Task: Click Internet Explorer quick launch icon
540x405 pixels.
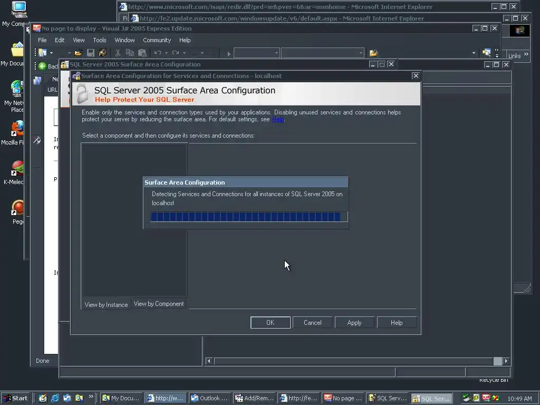Action: 55,398
